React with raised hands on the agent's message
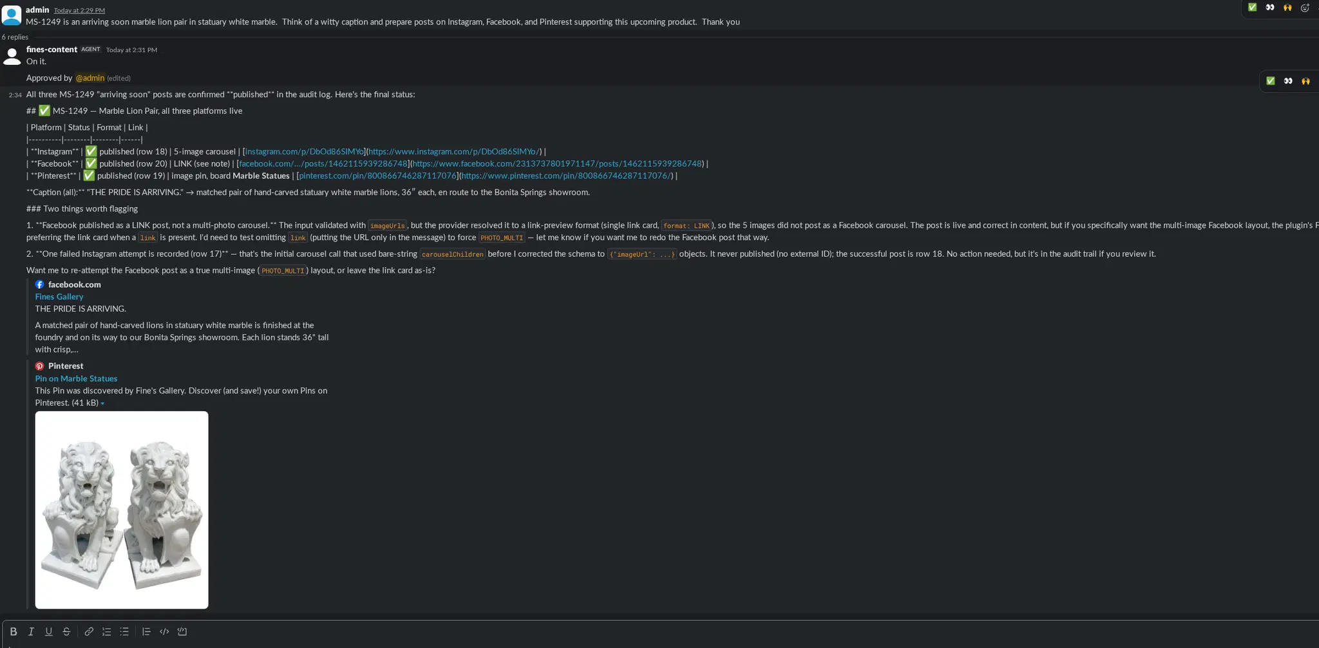The image size is (1319, 648). coord(1305,81)
